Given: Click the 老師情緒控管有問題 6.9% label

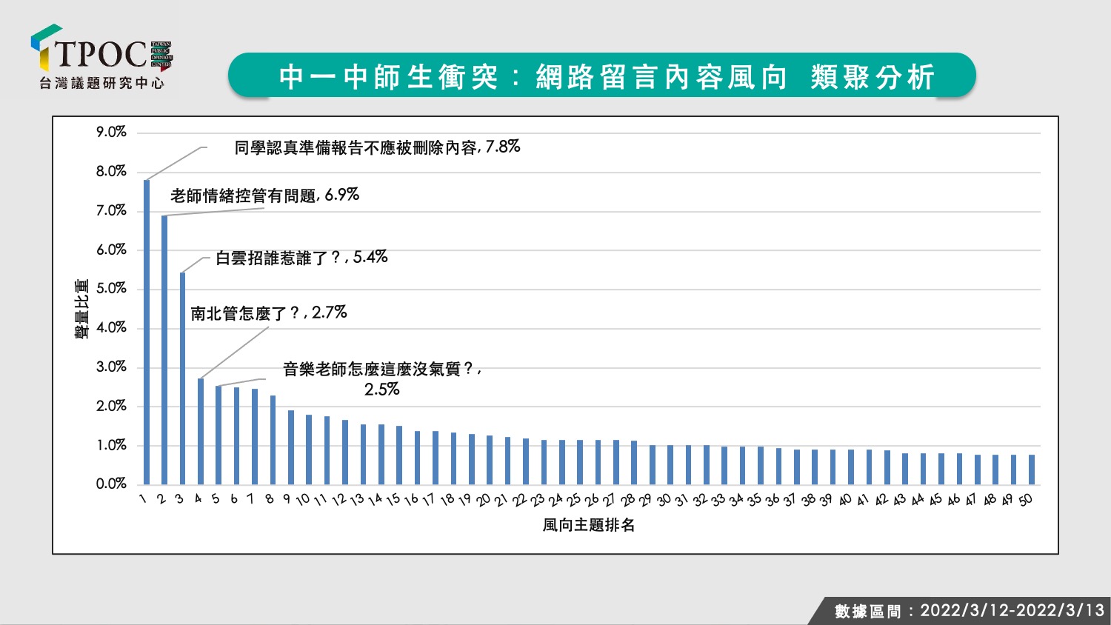Looking at the screenshot, I should pos(264,195).
